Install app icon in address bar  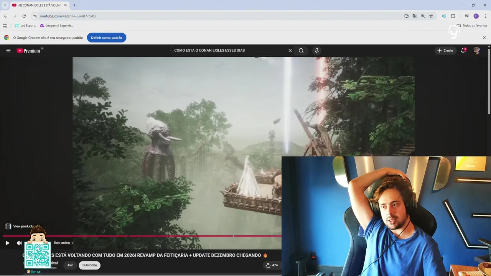pos(406,16)
